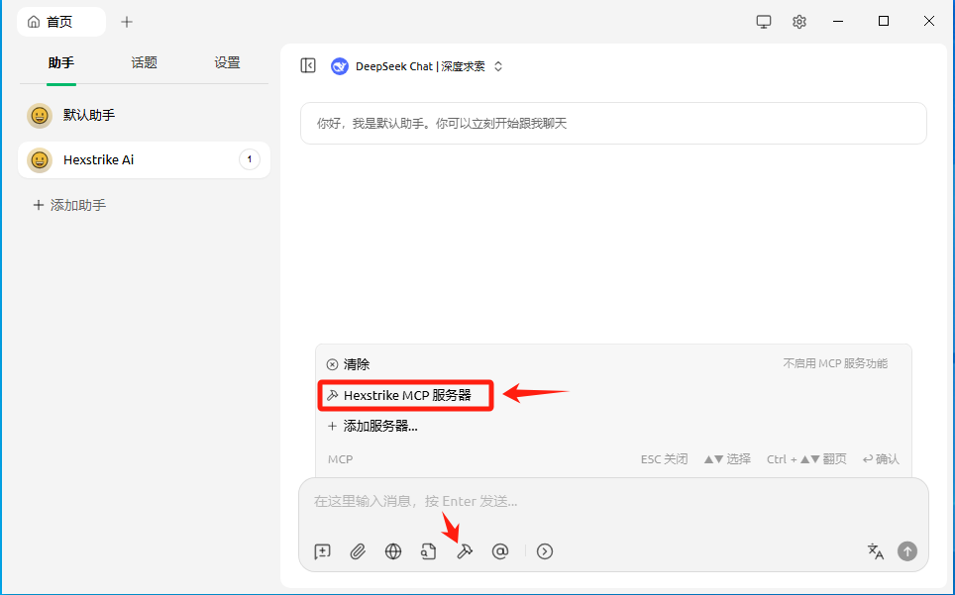Enable web search with the globe icon

pos(392,551)
